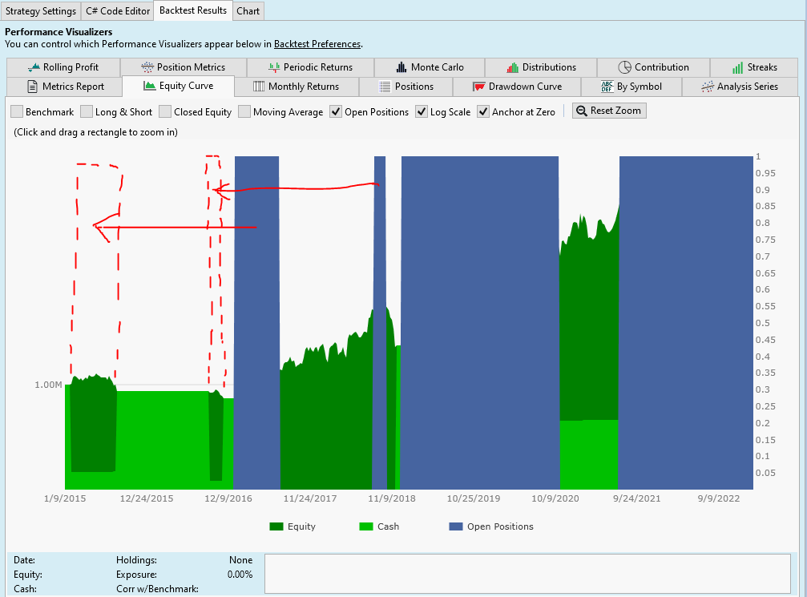Click the Contribution pie icon

point(625,67)
